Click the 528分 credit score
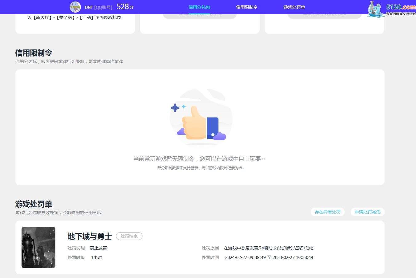Image resolution: width=416 pixels, height=278 pixels. [x=125, y=7]
